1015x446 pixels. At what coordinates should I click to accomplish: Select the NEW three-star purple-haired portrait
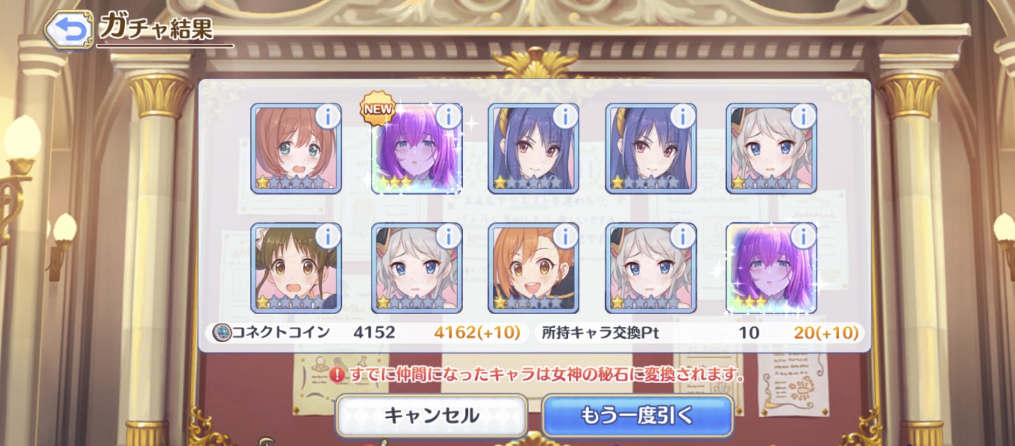[x=417, y=148]
